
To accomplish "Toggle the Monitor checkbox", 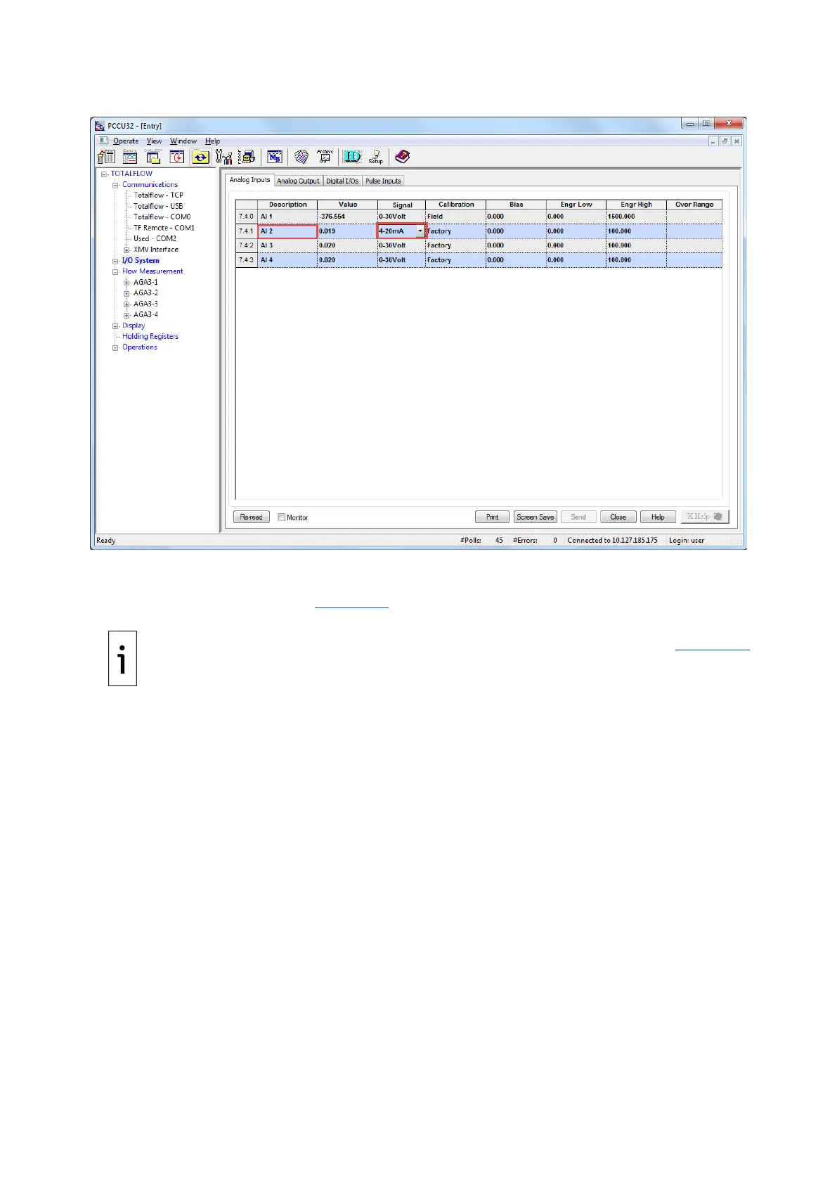I will click(x=282, y=517).
